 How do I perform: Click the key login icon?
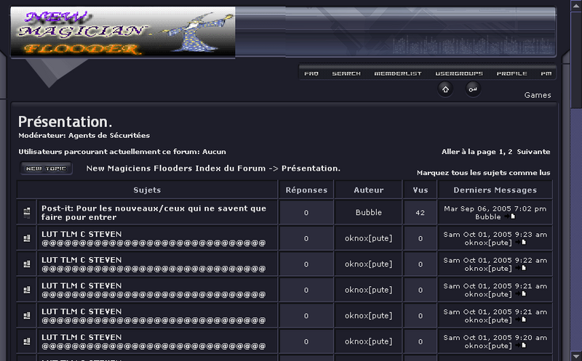coord(473,89)
